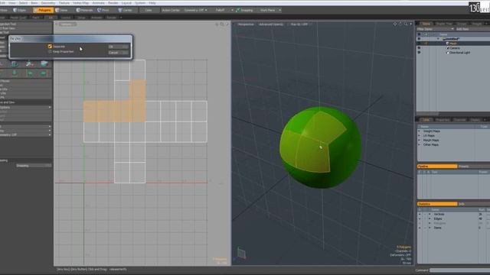490x275 pixels.
Task: Expand the Weight Maps list
Action: click(420, 131)
